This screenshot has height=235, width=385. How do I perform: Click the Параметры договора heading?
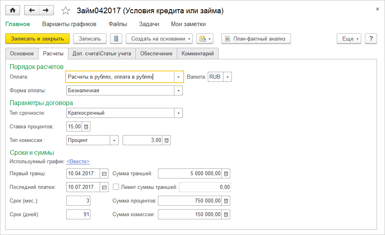click(41, 103)
